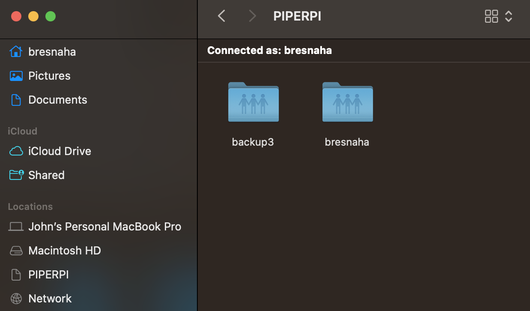Click the Macintosh HD drive icon
This screenshot has width=530, height=311.
pos(16,251)
